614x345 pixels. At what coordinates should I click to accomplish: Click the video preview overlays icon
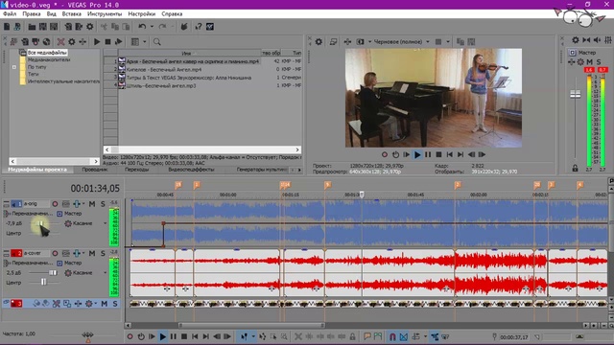coord(438,41)
